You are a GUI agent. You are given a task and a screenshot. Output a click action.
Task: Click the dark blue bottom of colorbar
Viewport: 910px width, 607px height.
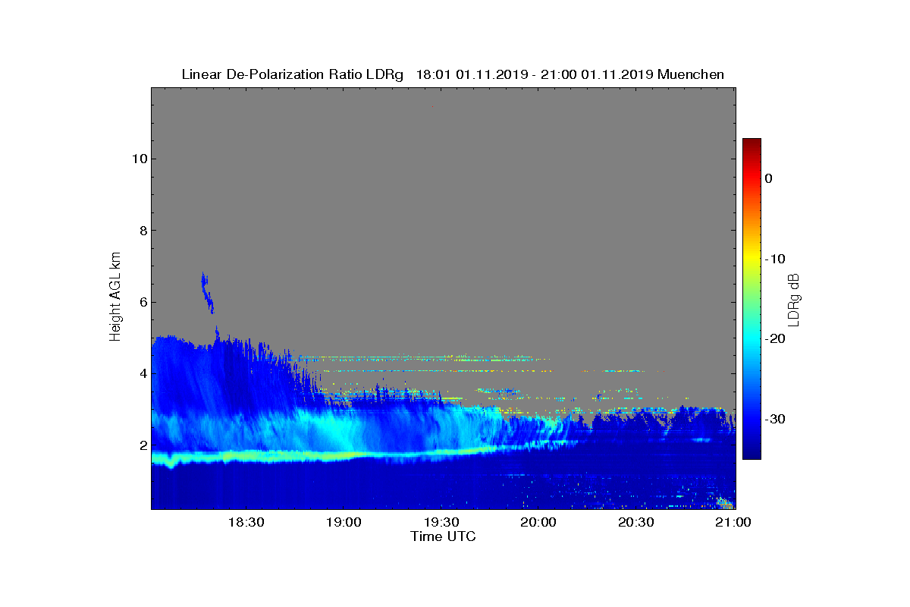point(752,452)
